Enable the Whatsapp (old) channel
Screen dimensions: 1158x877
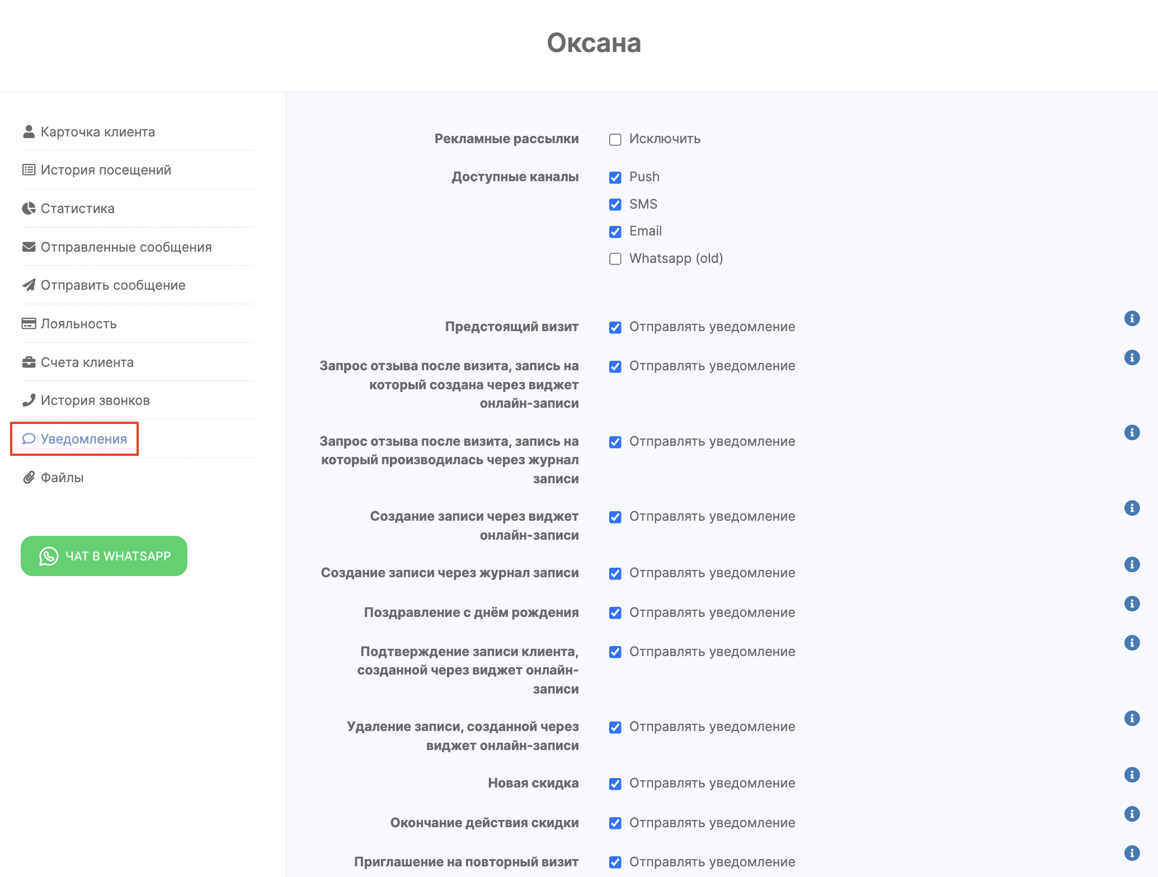615,259
